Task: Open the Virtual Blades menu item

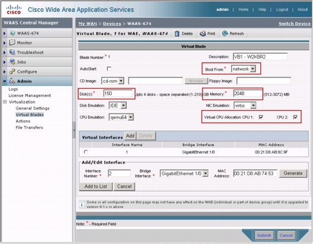Action: [30, 114]
